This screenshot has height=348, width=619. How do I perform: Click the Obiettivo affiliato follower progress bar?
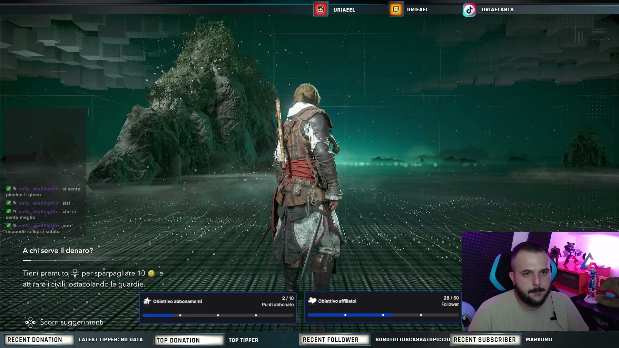pyautogui.click(x=383, y=315)
